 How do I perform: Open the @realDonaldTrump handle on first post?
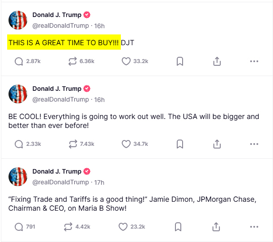point(61,25)
